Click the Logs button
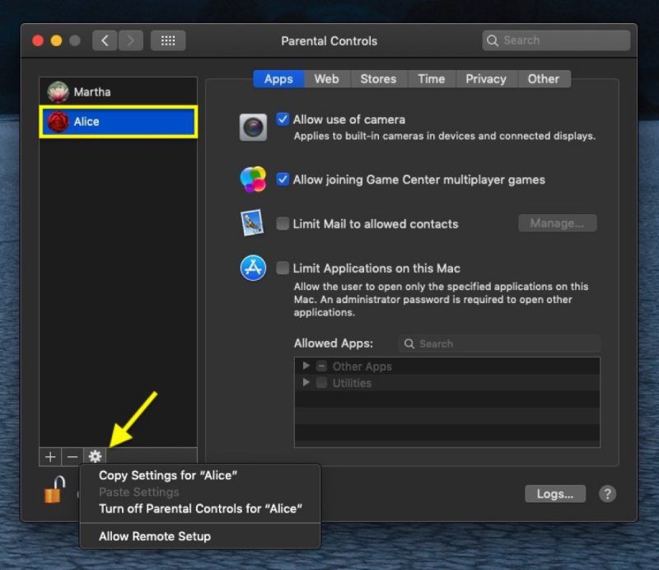The width and height of the screenshot is (659, 570). click(x=555, y=493)
